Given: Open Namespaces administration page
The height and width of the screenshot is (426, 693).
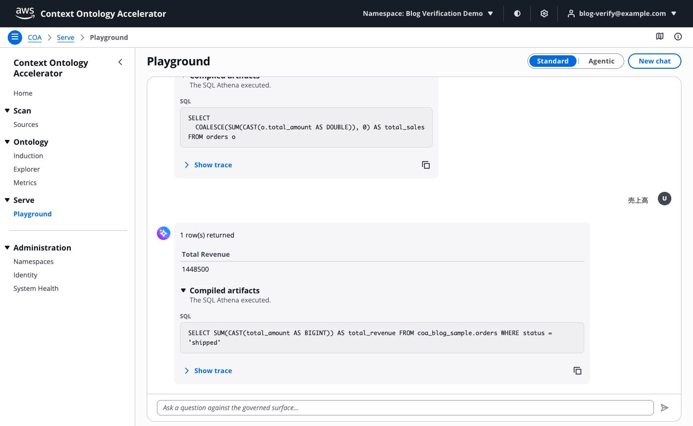Looking at the screenshot, I should coord(34,262).
